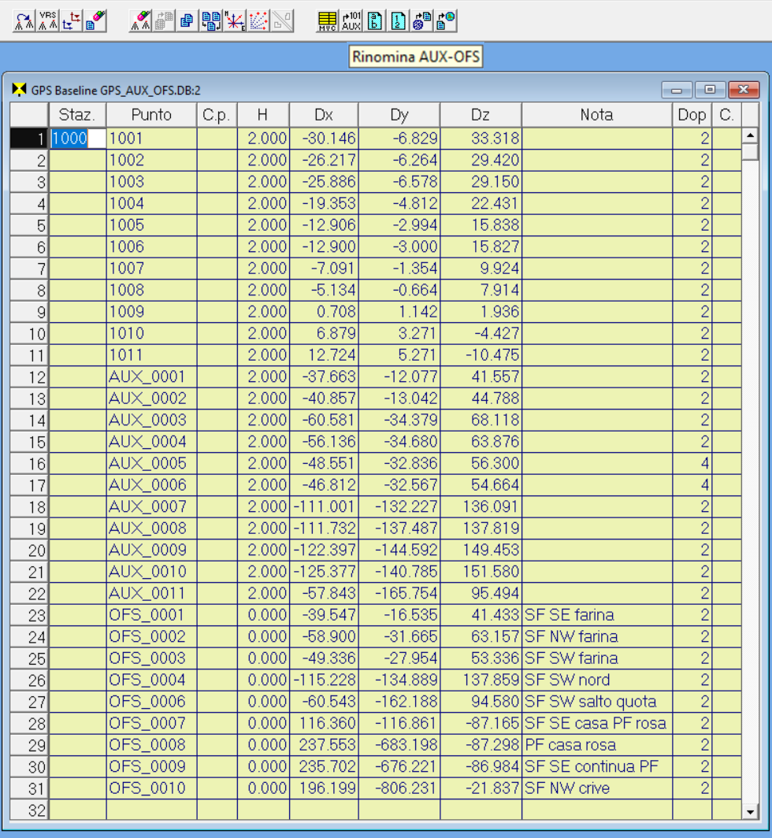Click the eraser over document icon
This screenshot has width=772, height=838.
[95, 20]
